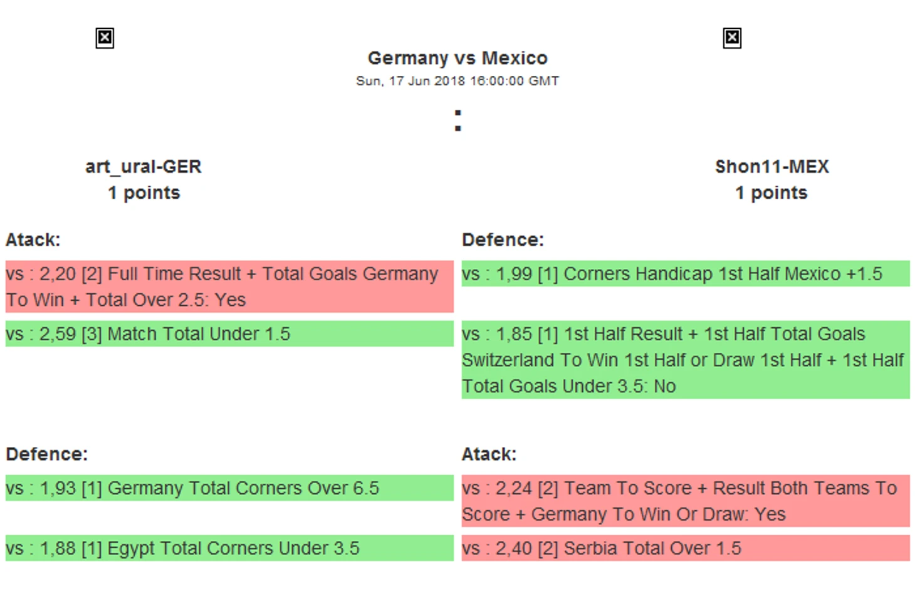This screenshot has height=601, width=915.
Task: Click the Germany vs Mexico match title
Action: click(457, 58)
